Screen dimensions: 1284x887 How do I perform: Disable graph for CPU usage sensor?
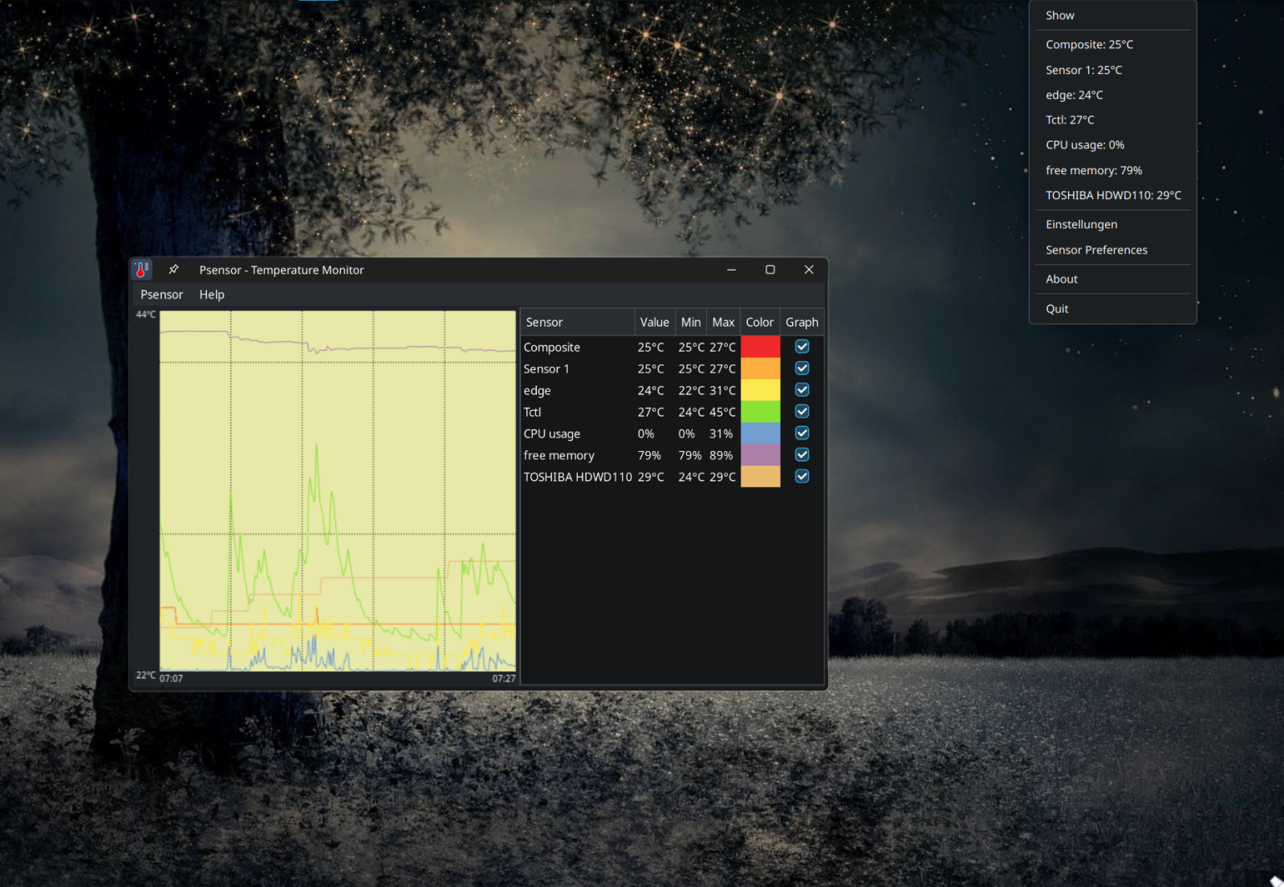click(x=802, y=433)
